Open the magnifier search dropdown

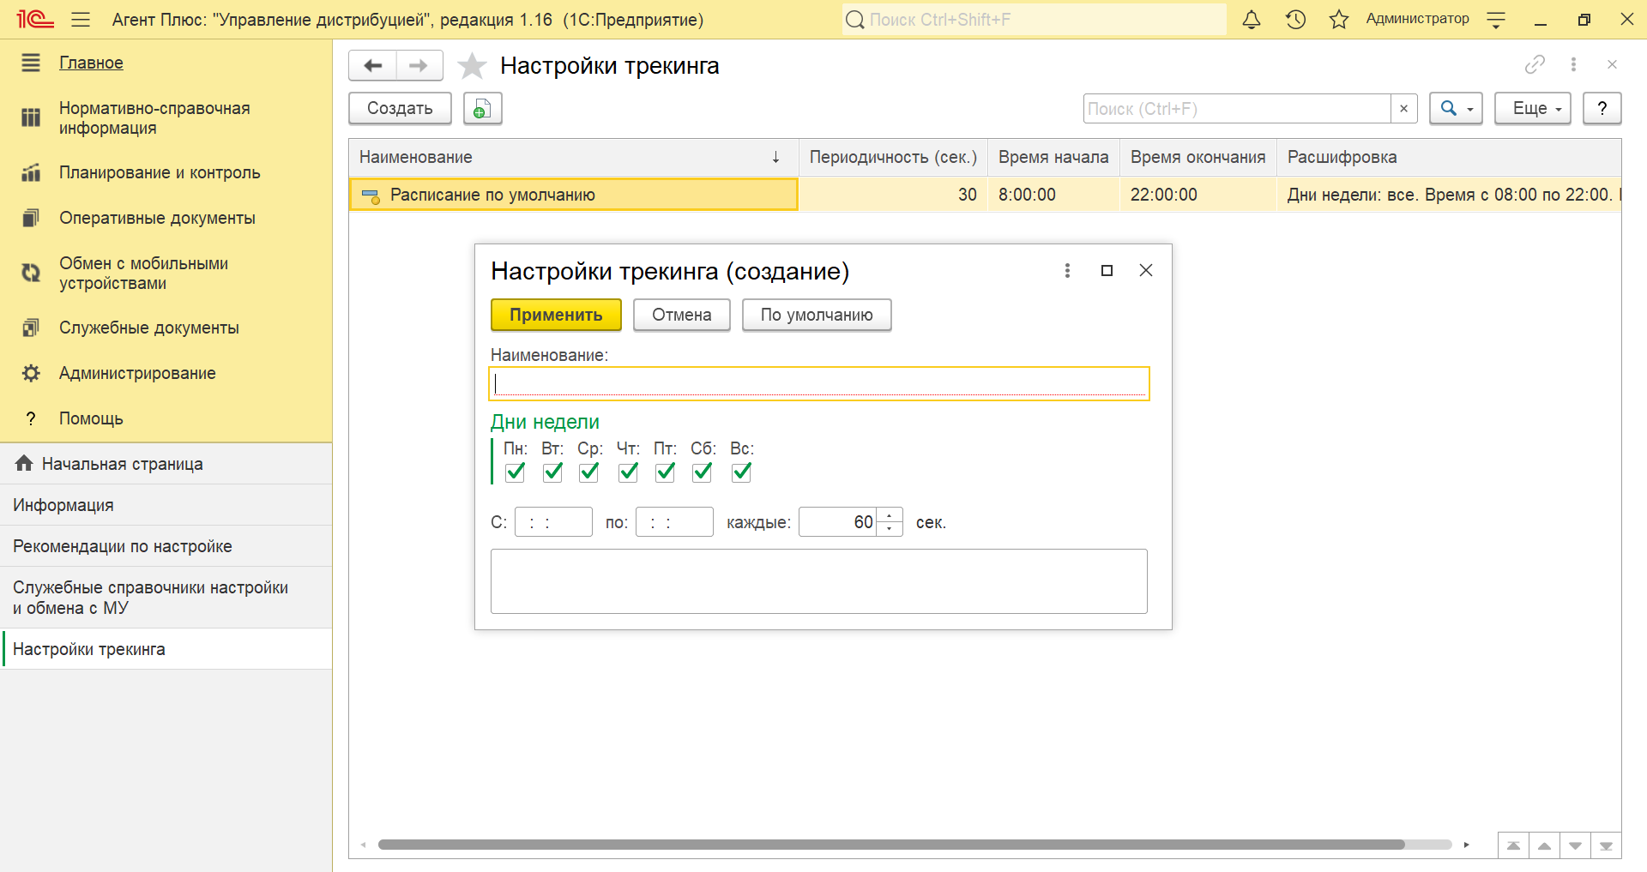click(x=1456, y=108)
